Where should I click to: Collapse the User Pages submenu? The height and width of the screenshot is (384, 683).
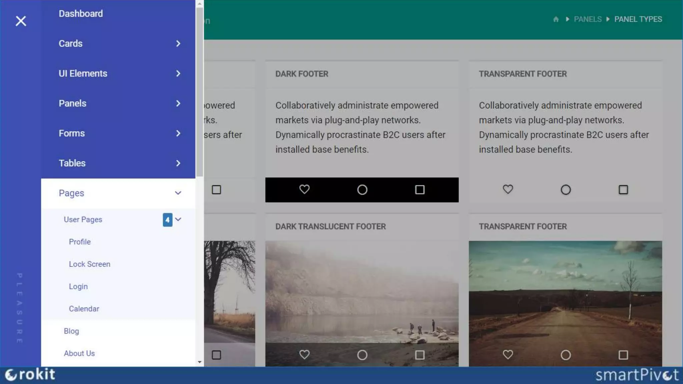pos(178,219)
